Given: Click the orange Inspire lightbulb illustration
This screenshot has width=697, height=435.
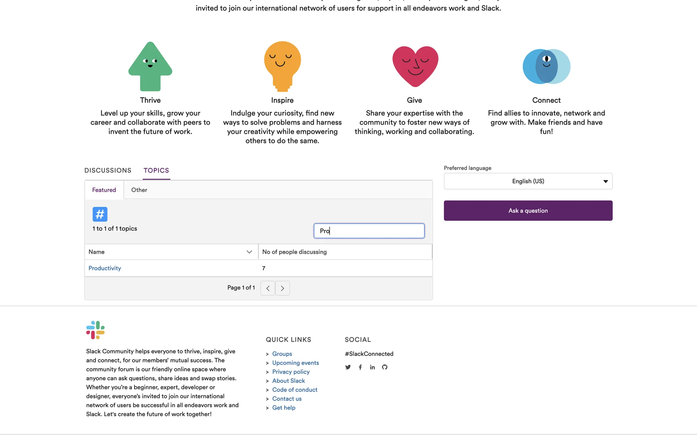Looking at the screenshot, I should point(282,66).
